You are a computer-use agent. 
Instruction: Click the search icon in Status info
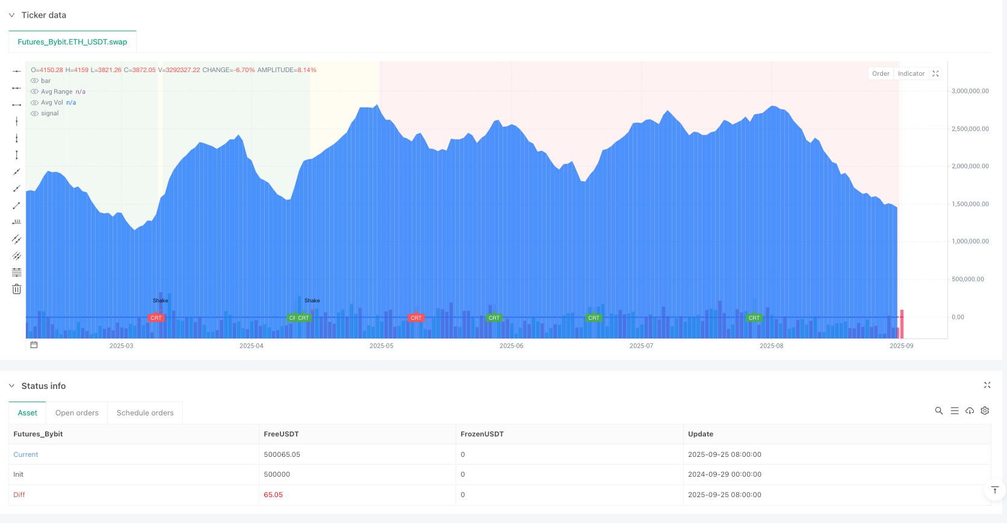pos(938,411)
